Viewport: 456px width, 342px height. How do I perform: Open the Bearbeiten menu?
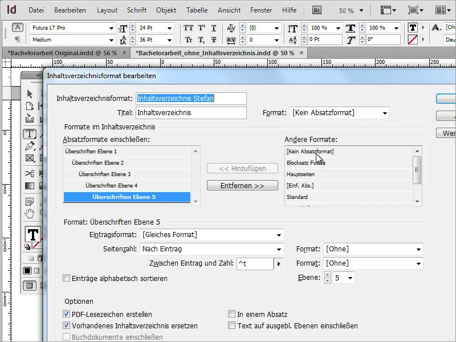point(70,10)
